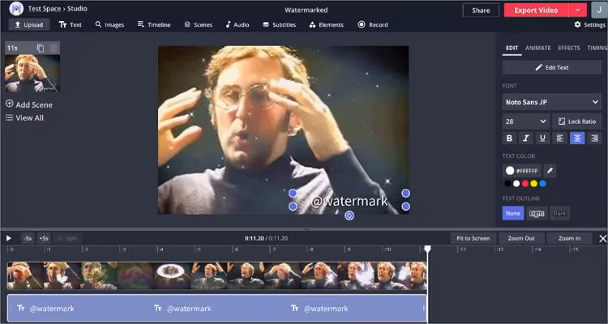Click the Split button
Viewport: 608px width, 324px height.
pos(67,238)
